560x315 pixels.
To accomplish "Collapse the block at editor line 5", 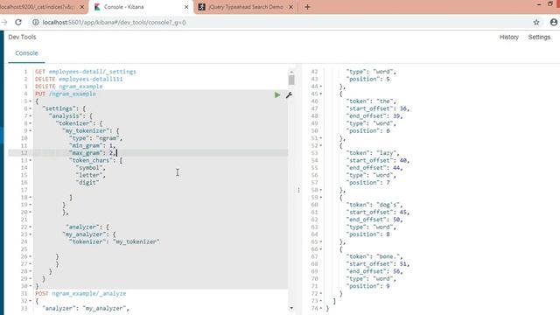I will pos(31,101).
